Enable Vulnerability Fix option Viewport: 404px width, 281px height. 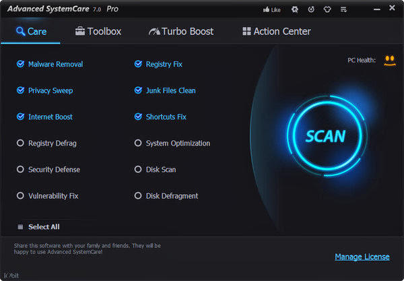(x=20, y=195)
